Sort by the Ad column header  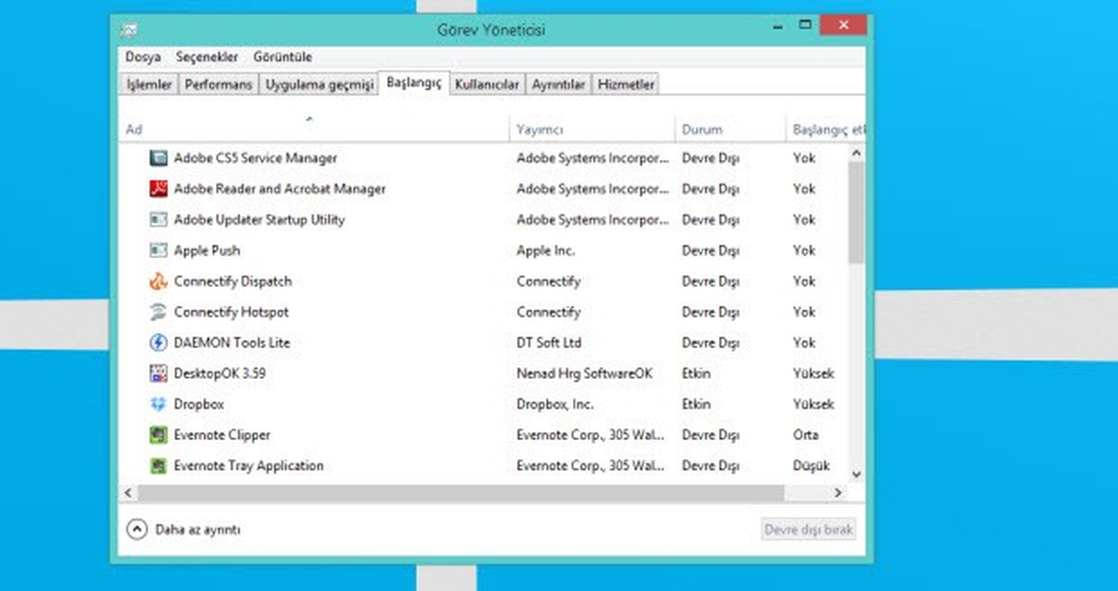click(316, 129)
